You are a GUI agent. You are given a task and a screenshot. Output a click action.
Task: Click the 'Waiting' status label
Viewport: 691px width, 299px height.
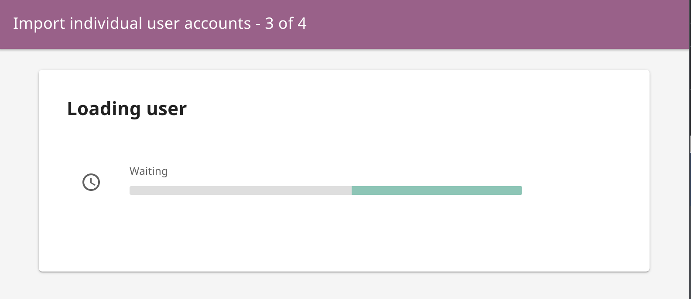coord(148,171)
